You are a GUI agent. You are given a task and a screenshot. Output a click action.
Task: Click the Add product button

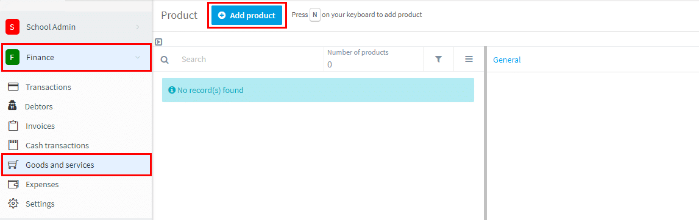tap(247, 16)
